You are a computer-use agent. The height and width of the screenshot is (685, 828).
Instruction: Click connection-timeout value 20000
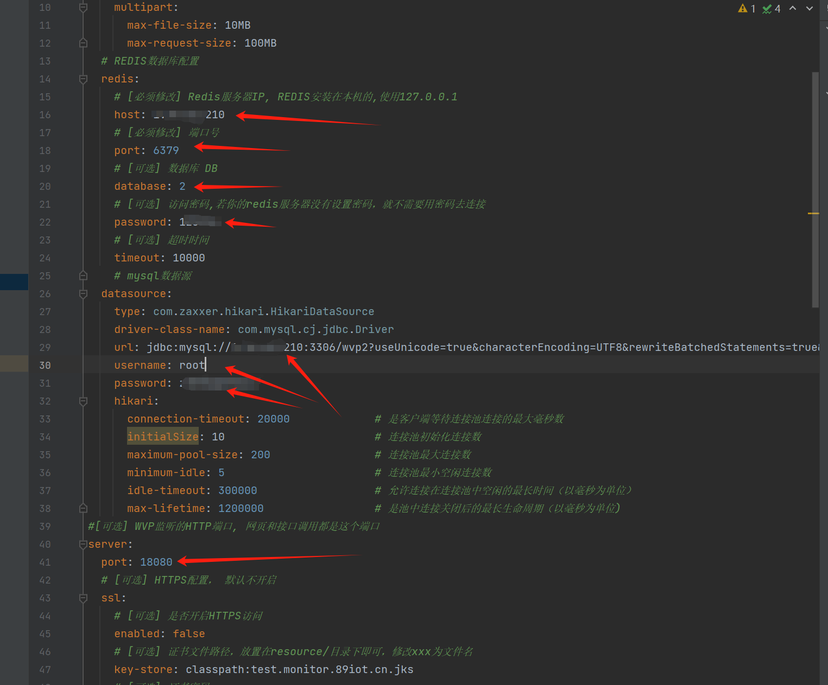274,419
